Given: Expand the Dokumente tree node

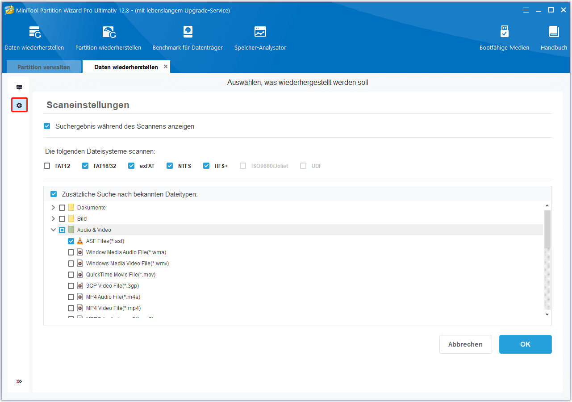Looking at the screenshot, I should click(x=54, y=208).
